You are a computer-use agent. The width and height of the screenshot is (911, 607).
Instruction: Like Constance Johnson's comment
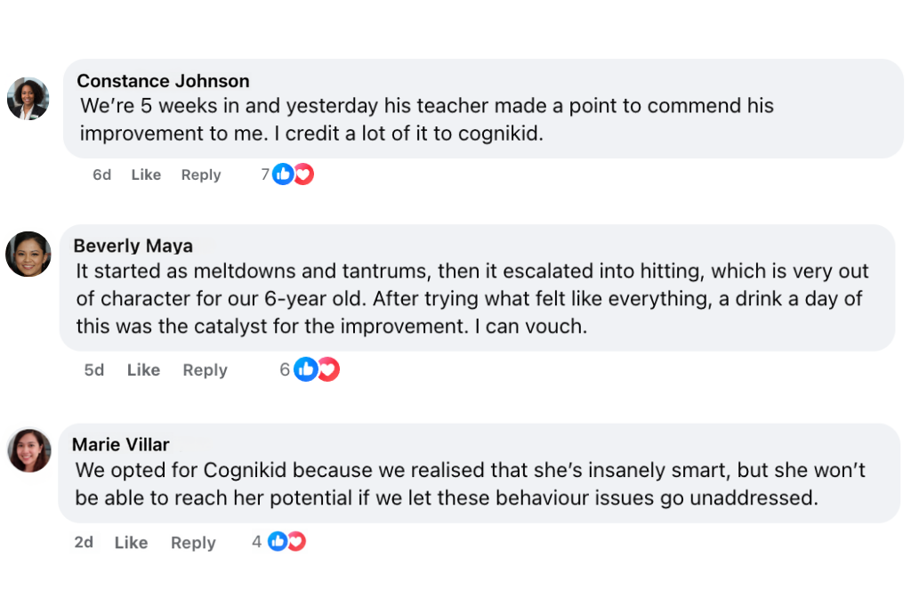click(x=146, y=175)
